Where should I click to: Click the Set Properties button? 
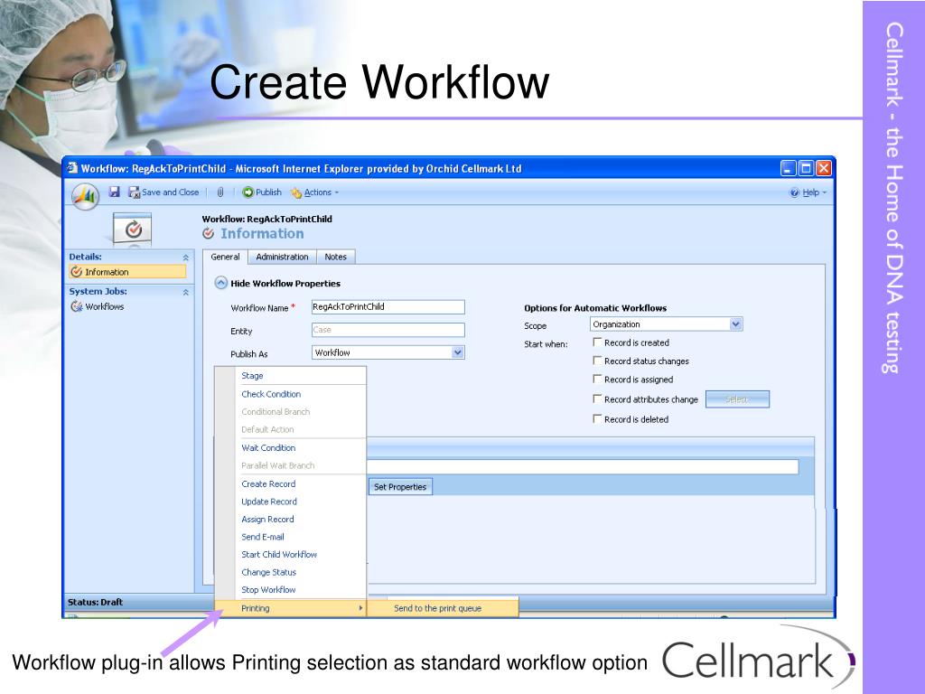point(400,487)
